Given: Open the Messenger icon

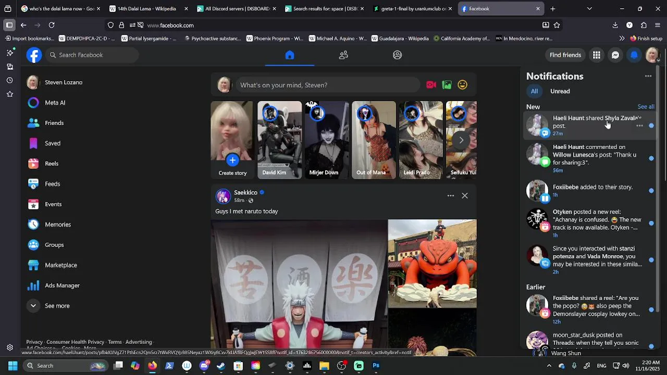Looking at the screenshot, I should (x=615, y=55).
